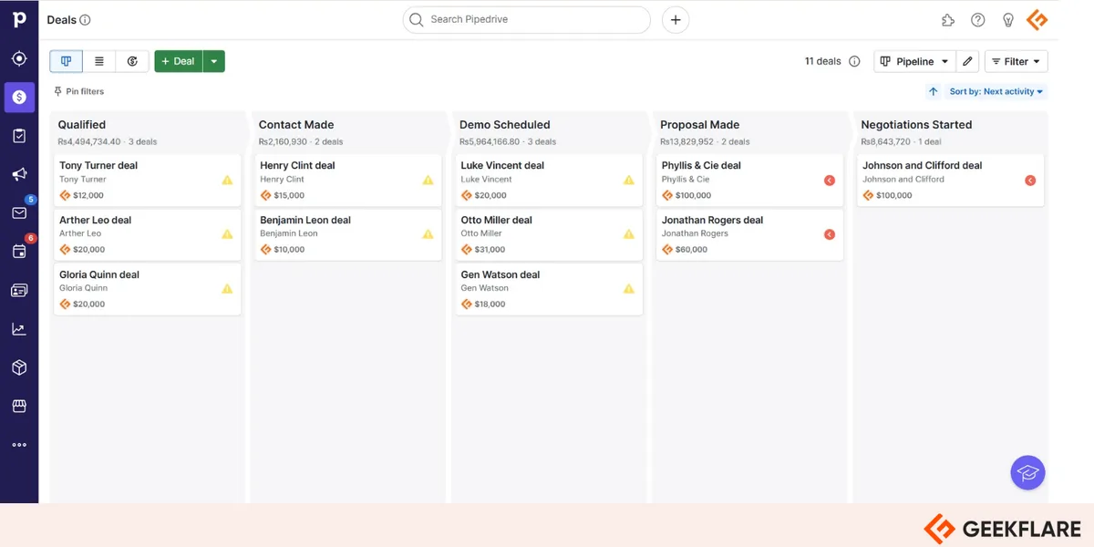Open the Marketplace store icon in sidebar
The height and width of the screenshot is (547, 1094).
point(19,407)
